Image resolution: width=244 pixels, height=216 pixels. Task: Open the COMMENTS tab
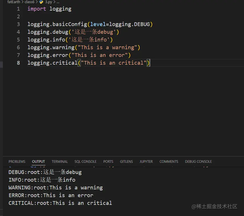169,162
